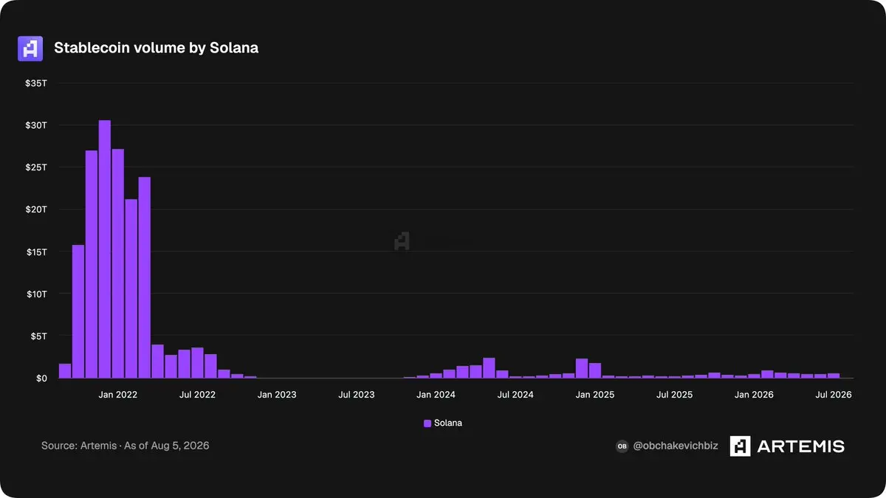Click the $20T y-axis label
Viewport: 886px width, 498px height.
[37, 210]
